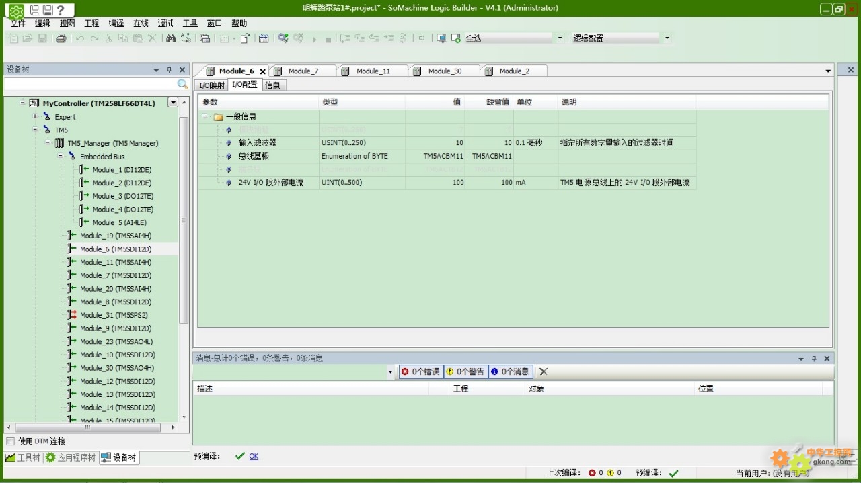The image size is (861, 483).
Task: Click the 输入滤波器 parameter icon
Action: click(229, 143)
